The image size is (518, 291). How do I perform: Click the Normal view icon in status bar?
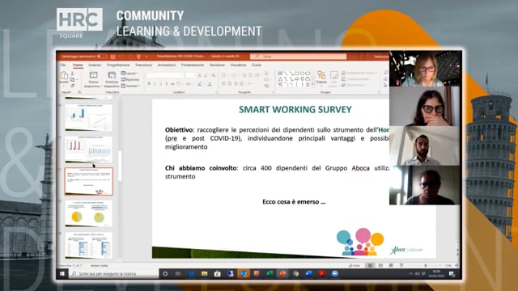click(x=370, y=265)
